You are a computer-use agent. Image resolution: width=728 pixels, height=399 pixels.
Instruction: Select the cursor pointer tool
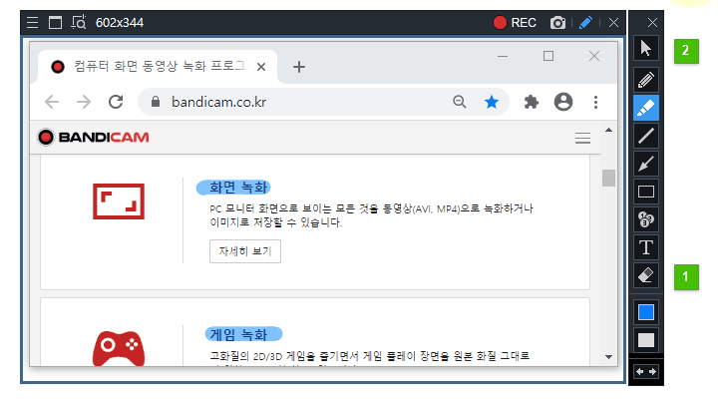[646, 48]
